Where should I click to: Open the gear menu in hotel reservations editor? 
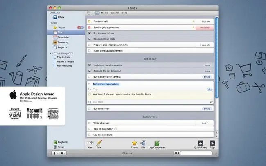[211, 102]
